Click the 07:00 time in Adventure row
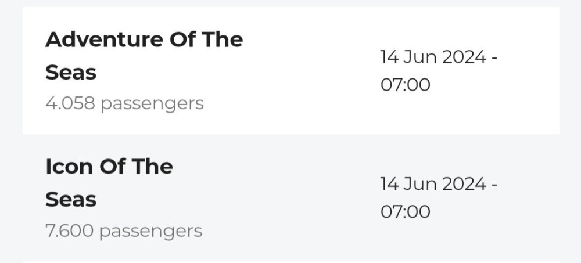This screenshot has width=581, height=263. [406, 85]
